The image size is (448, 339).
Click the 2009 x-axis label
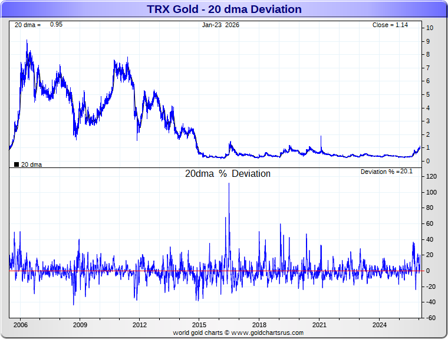coord(80,325)
